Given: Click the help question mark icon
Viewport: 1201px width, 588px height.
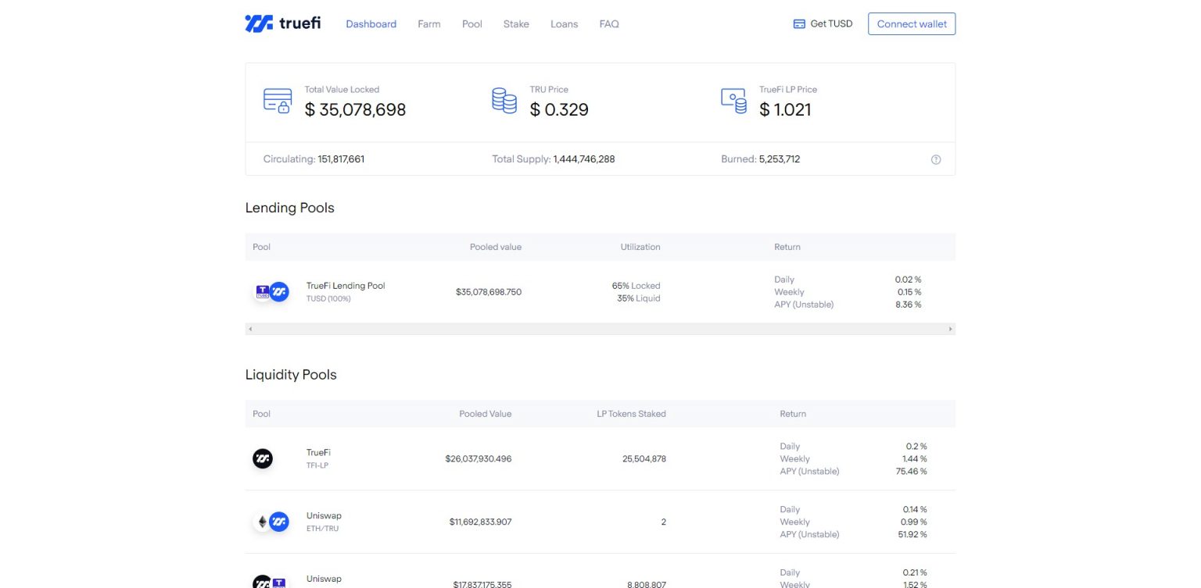Looking at the screenshot, I should tap(936, 159).
